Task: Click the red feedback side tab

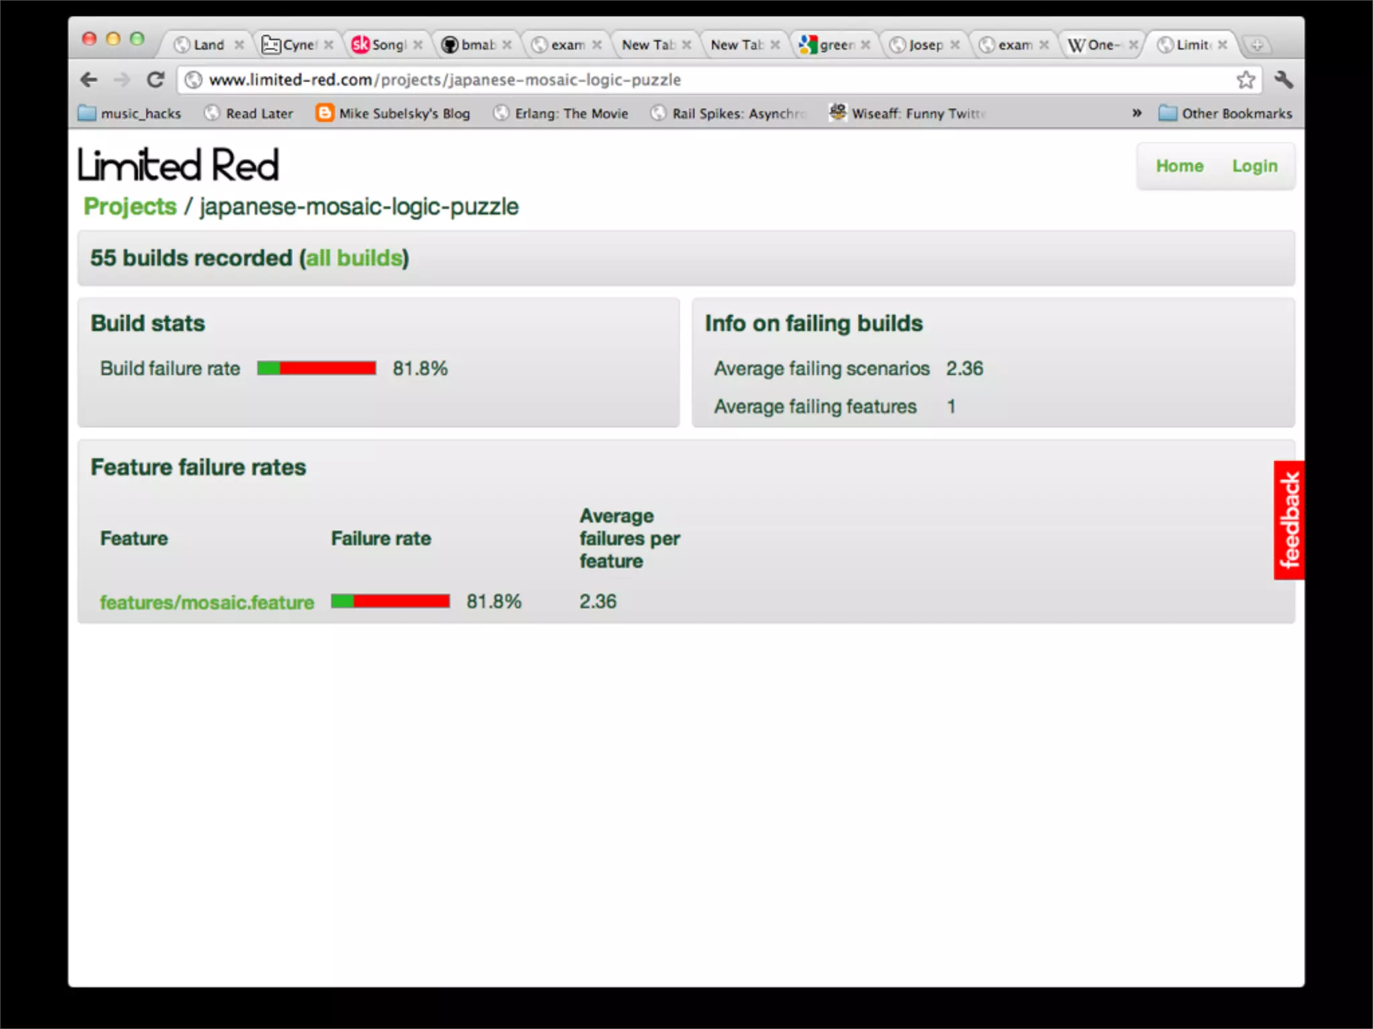Action: [1289, 520]
